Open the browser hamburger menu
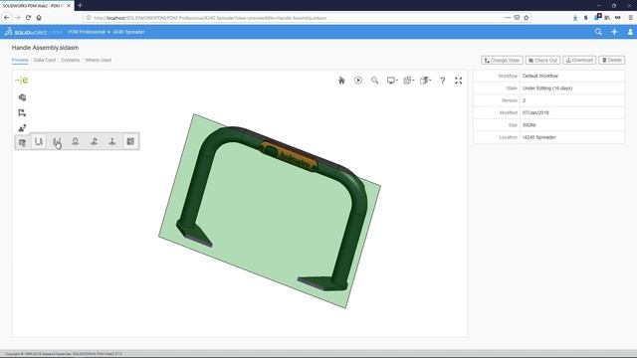The height and width of the screenshot is (358, 637). pyautogui.click(x=630, y=18)
